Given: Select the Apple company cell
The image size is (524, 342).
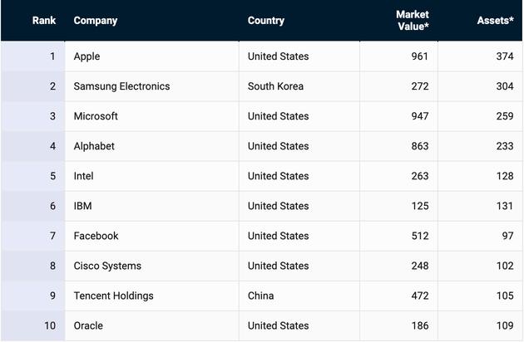Looking at the screenshot, I should click(87, 56).
